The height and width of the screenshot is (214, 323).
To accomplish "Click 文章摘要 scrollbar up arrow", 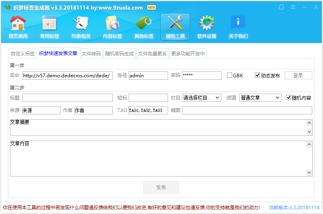I will 309,123.
